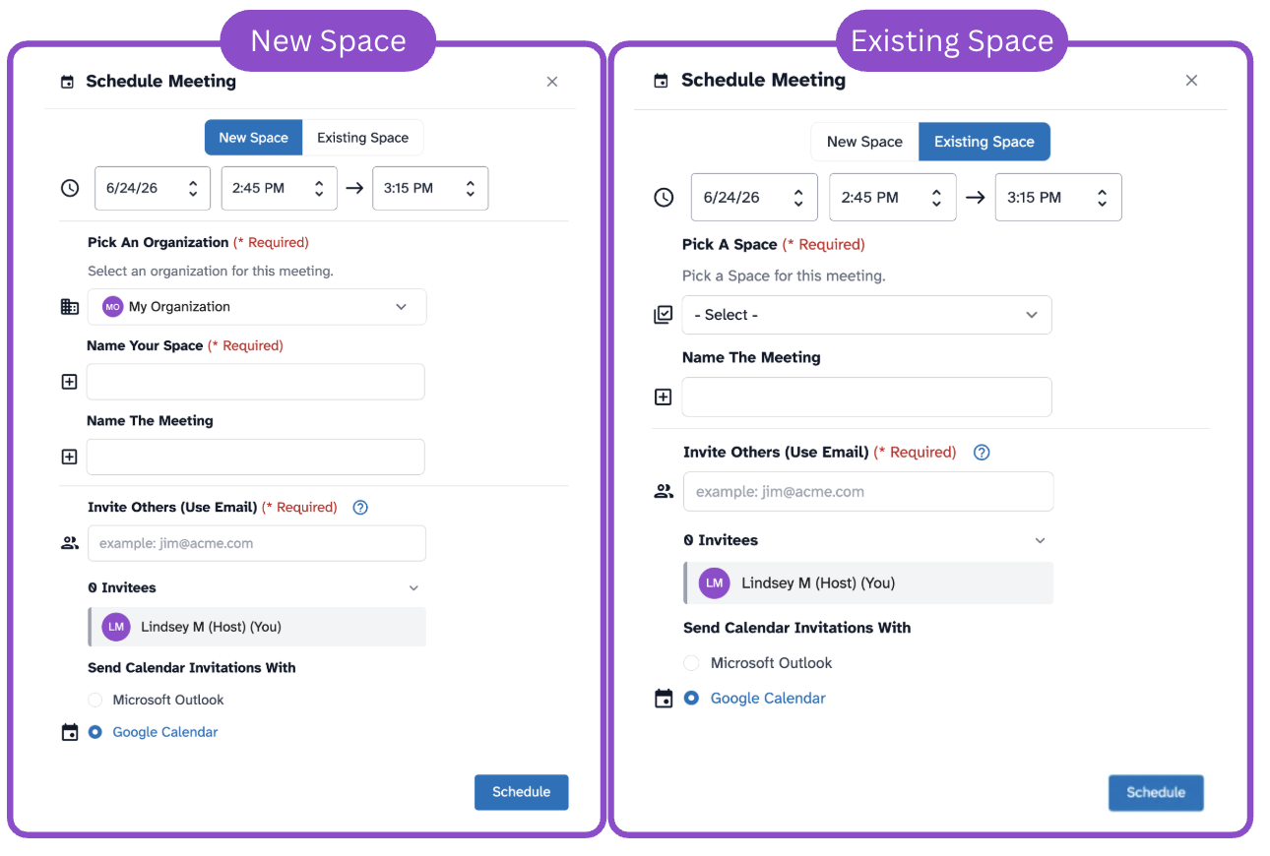Click Schedule button in Existing Space panel
Image resolution: width=1270 pixels, height=856 pixels.
1156,793
